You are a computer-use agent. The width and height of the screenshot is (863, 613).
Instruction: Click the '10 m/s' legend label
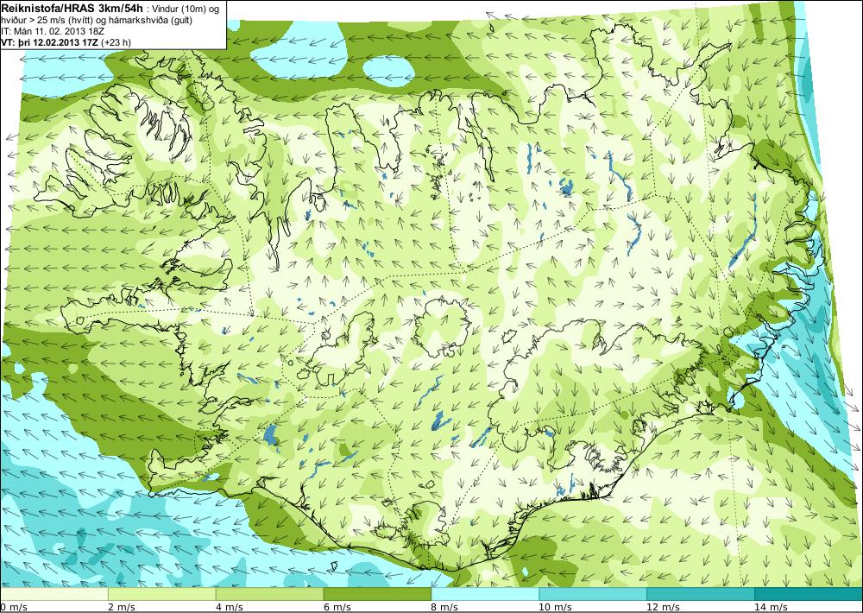pyautogui.click(x=554, y=607)
